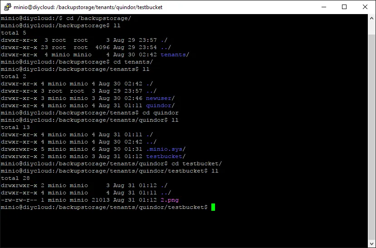Click the 'total 5' line

pyautogui.click(x=14, y=33)
